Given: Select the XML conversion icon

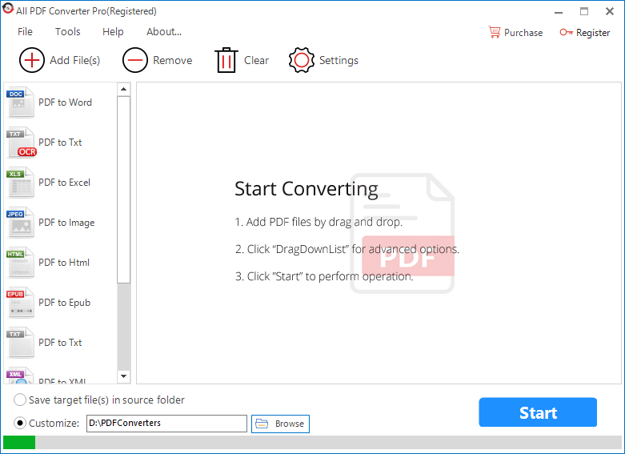Looking at the screenshot, I should pos(20,376).
